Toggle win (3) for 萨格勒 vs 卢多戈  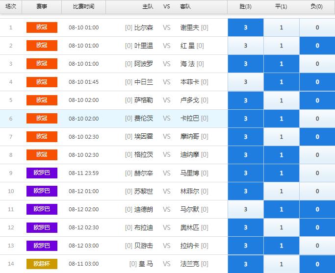click(x=245, y=100)
